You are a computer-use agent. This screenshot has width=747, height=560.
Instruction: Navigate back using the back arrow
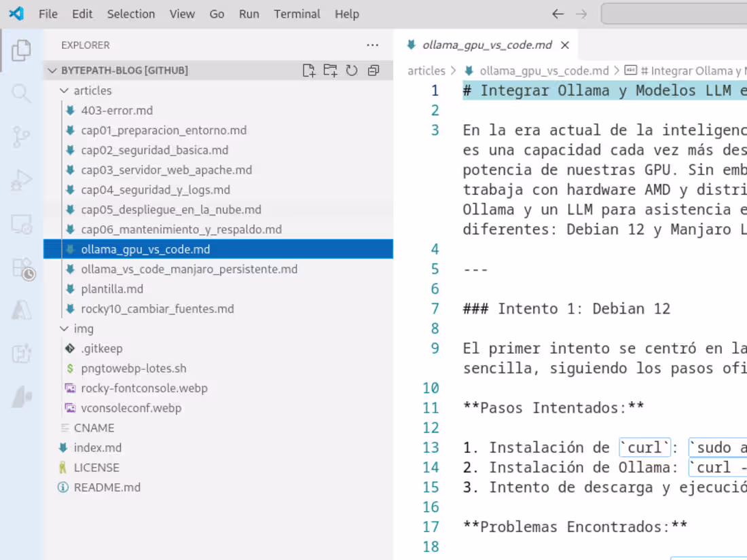point(558,14)
